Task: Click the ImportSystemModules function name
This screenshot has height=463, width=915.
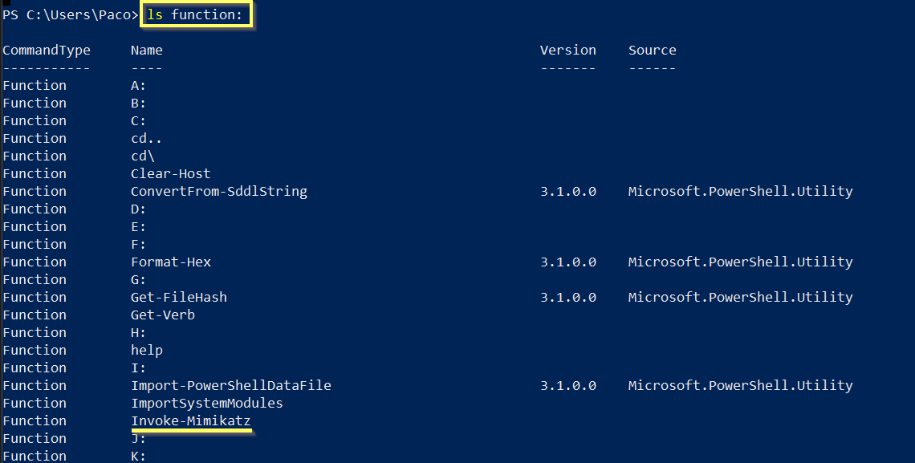Action: [x=206, y=403]
